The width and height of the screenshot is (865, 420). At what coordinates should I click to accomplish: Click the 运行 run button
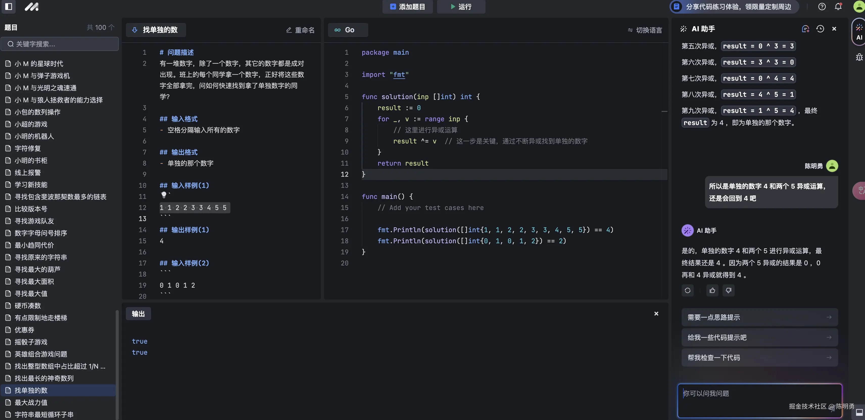click(x=461, y=7)
